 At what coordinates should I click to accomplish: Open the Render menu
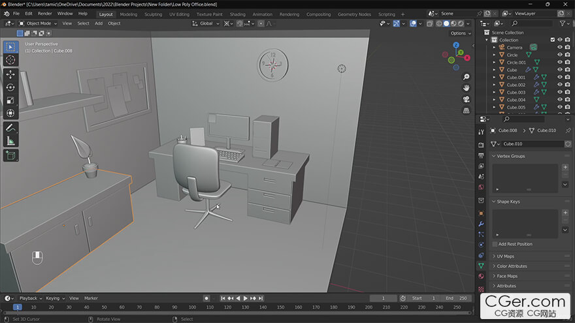tap(44, 14)
